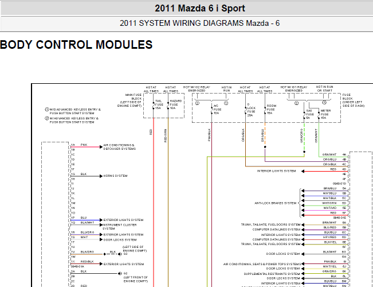373x287 pixels.
Task: Click 'DOOR LOCKS SYSTEM' on pin 6J row
Action: [283, 269]
